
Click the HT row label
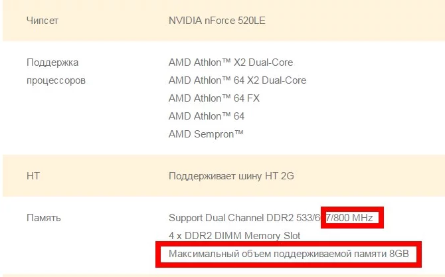click(33, 176)
